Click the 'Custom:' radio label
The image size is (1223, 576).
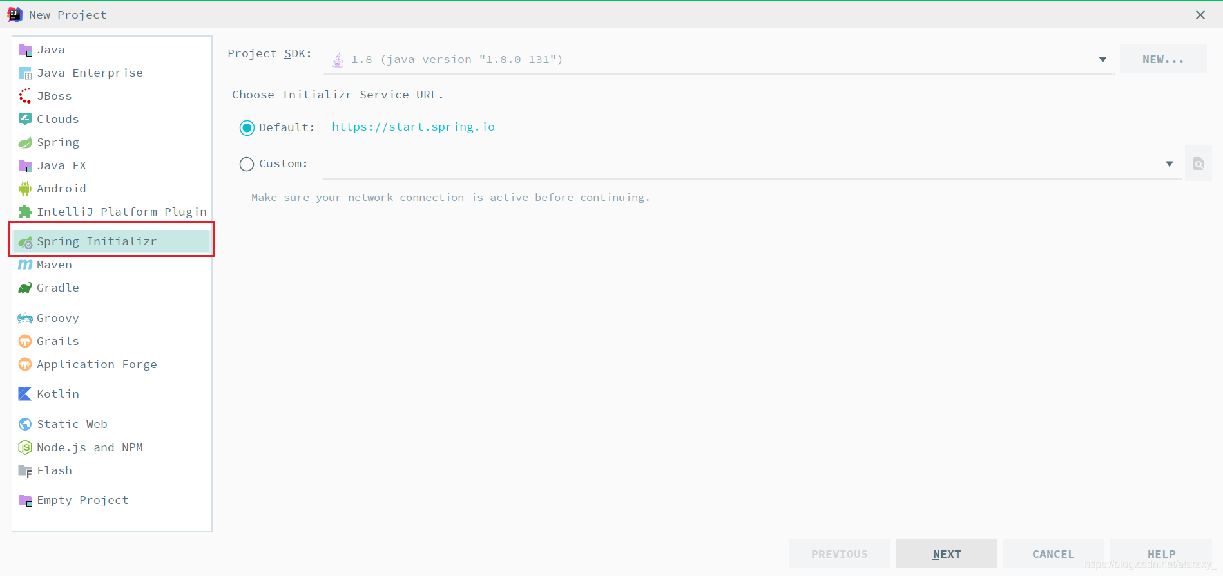(x=284, y=163)
